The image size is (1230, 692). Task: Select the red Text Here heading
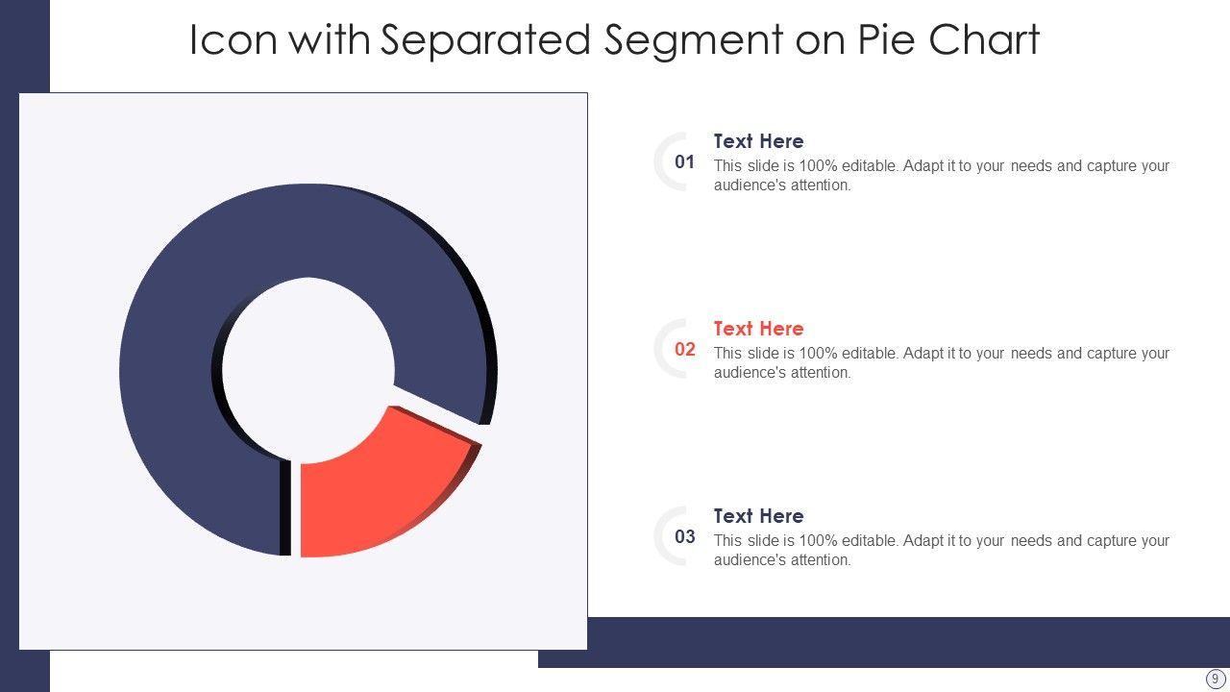tap(758, 329)
